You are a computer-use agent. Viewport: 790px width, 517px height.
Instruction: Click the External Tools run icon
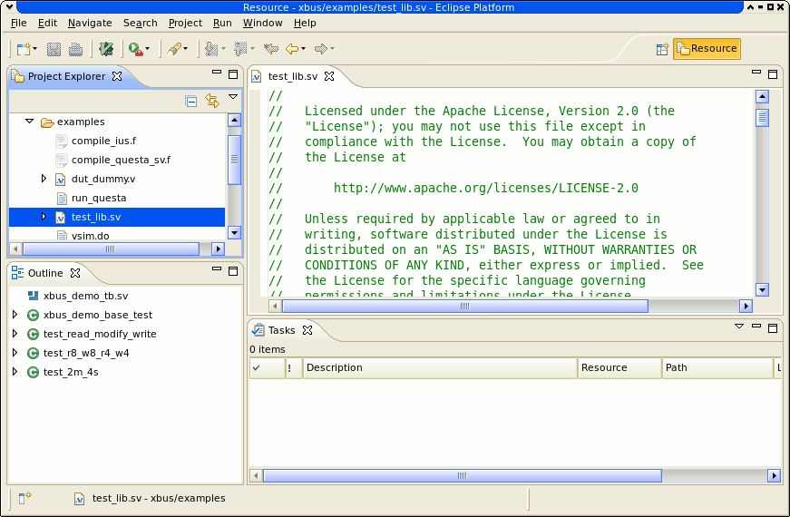[135, 49]
